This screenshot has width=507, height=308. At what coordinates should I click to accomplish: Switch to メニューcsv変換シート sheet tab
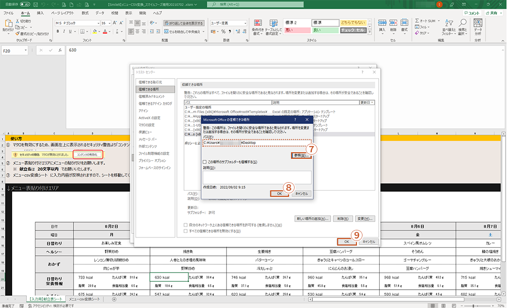tap(84, 299)
